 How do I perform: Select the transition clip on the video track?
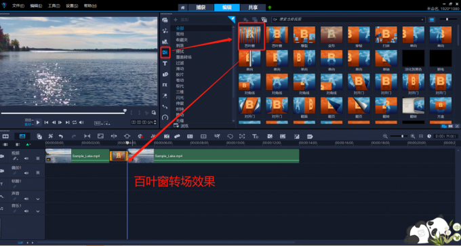(119, 156)
